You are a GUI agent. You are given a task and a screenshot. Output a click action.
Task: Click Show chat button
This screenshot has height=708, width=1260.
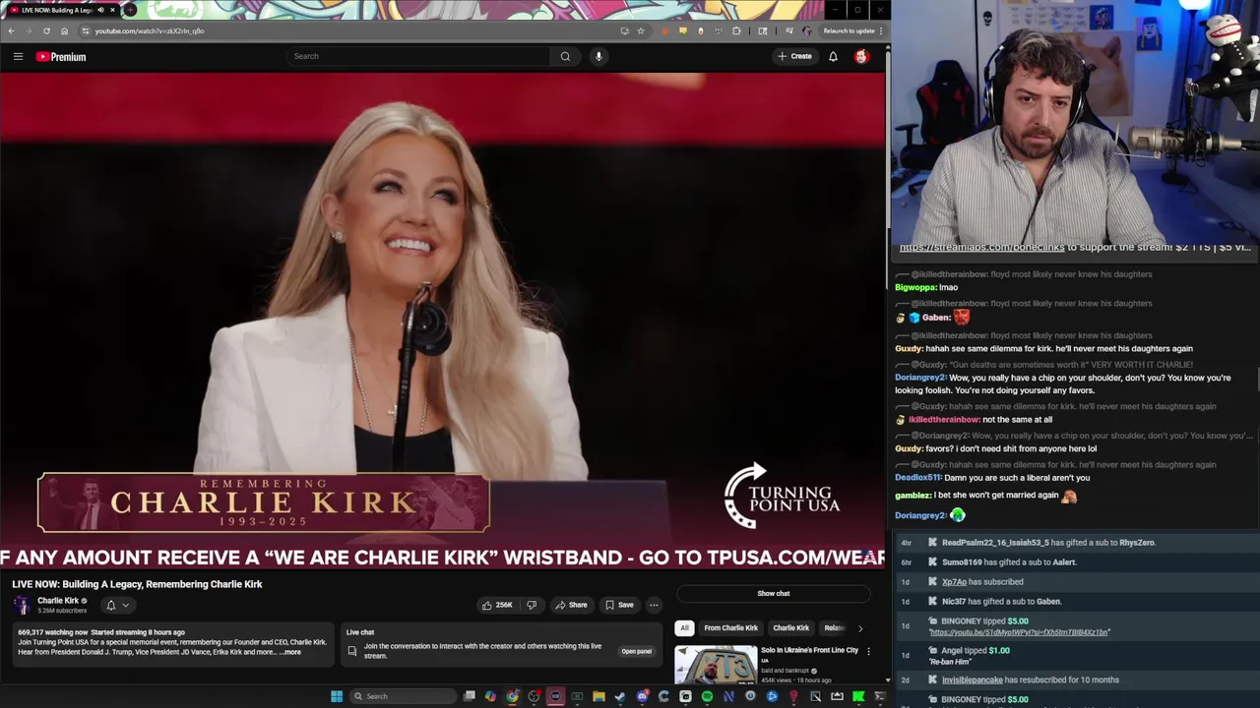(x=774, y=593)
